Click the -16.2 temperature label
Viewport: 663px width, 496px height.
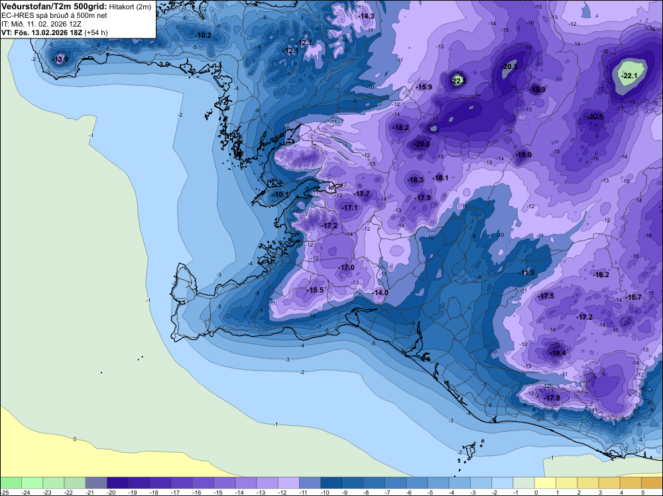[601, 275]
